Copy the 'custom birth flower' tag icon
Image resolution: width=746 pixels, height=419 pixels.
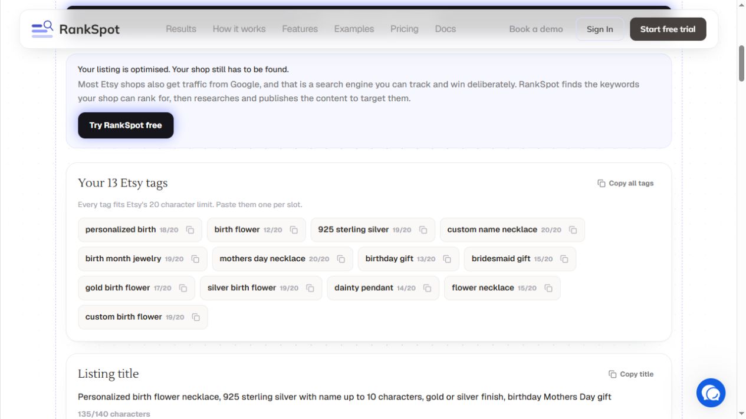pyautogui.click(x=196, y=317)
